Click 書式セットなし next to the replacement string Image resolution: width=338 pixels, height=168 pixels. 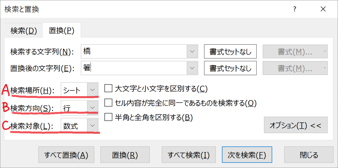pyautogui.click(x=230, y=68)
